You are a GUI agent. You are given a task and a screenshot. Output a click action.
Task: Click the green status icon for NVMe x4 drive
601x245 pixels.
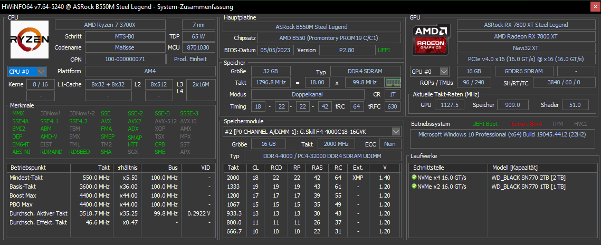click(414, 178)
